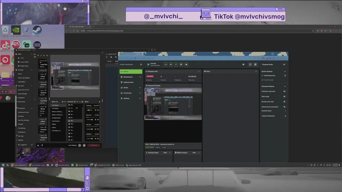Collapse the Channel tools panel icon
This screenshot has width=342, height=192.
(x=284, y=64)
